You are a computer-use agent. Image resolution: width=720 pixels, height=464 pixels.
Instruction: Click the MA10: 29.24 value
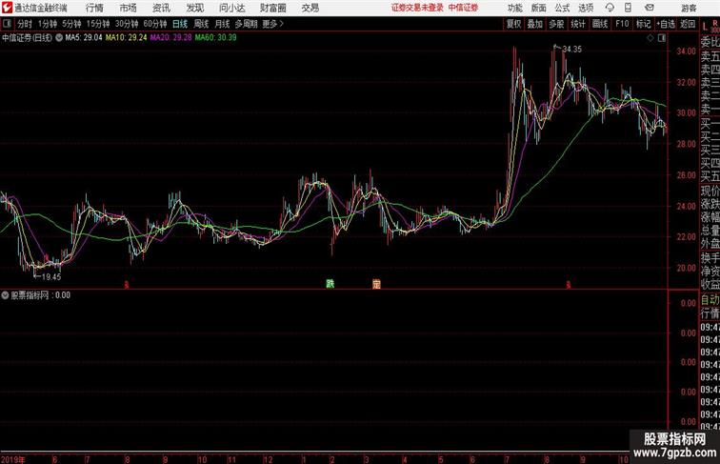127,38
